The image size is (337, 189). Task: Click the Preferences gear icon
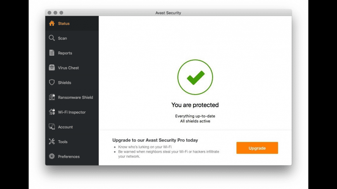tap(52, 157)
